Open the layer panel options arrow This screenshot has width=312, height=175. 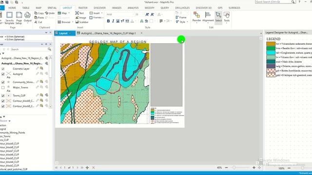pos(42,44)
